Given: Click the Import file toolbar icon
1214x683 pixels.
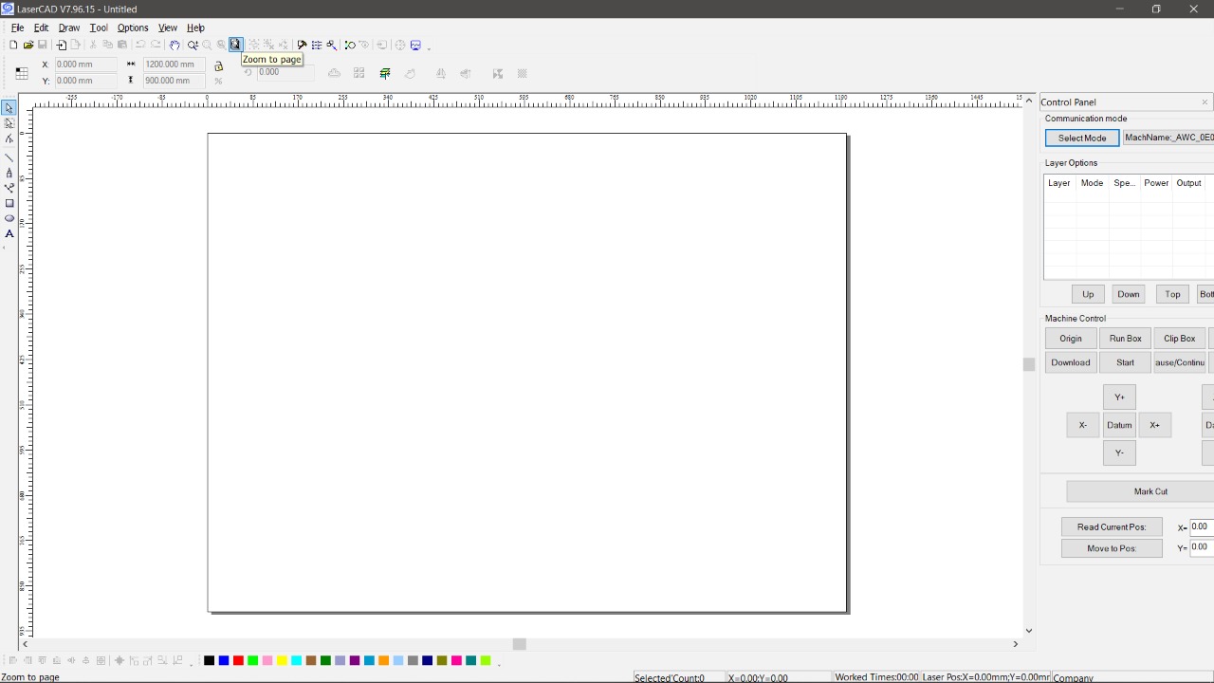Looking at the screenshot, I should (x=61, y=45).
